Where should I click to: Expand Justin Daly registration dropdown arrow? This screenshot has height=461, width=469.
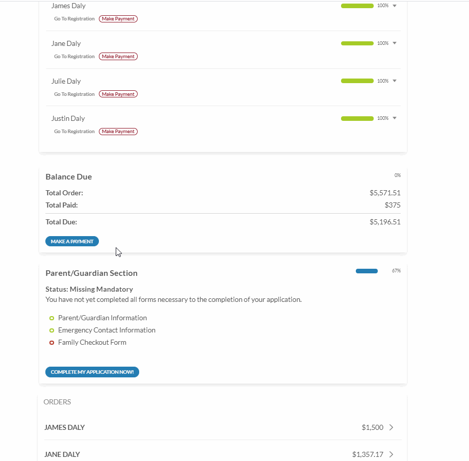[395, 118]
